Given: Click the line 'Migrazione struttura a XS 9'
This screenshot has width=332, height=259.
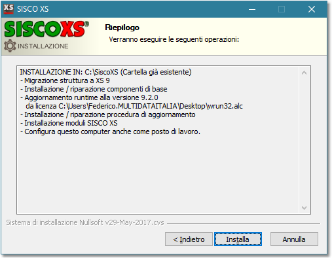Looking at the screenshot, I should click(x=65, y=80).
